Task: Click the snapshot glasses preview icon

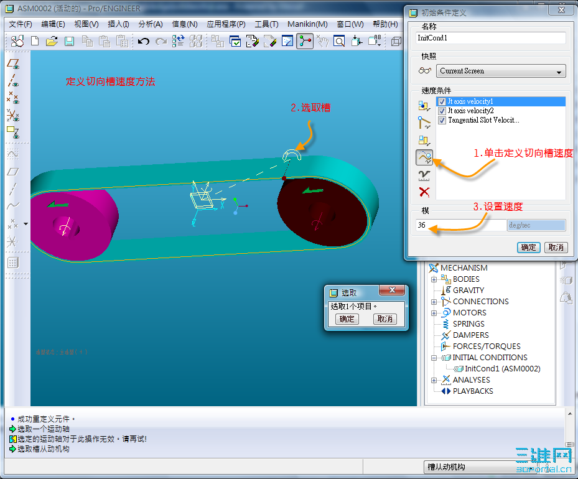Action: point(425,71)
